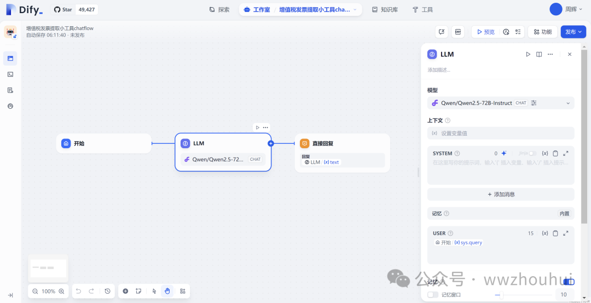
Task: Click the SYSTEM prompt generator sparkle icon
Action: coord(504,153)
